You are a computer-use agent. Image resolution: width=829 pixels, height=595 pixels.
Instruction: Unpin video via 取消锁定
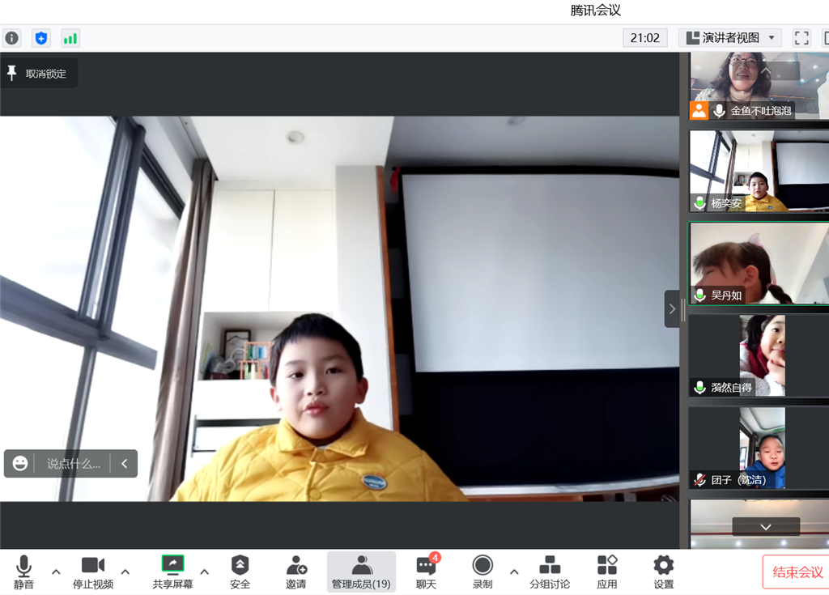tap(39, 74)
